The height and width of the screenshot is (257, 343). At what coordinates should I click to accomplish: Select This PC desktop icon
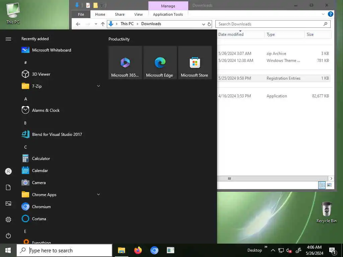click(13, 13)
